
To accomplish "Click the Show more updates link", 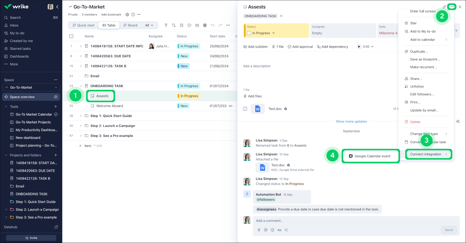I will point(351,121).
